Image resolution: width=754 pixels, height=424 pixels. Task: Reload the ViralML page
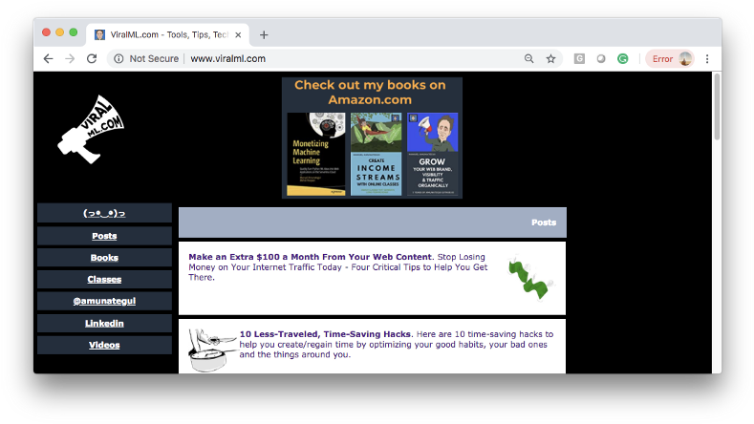92,58
